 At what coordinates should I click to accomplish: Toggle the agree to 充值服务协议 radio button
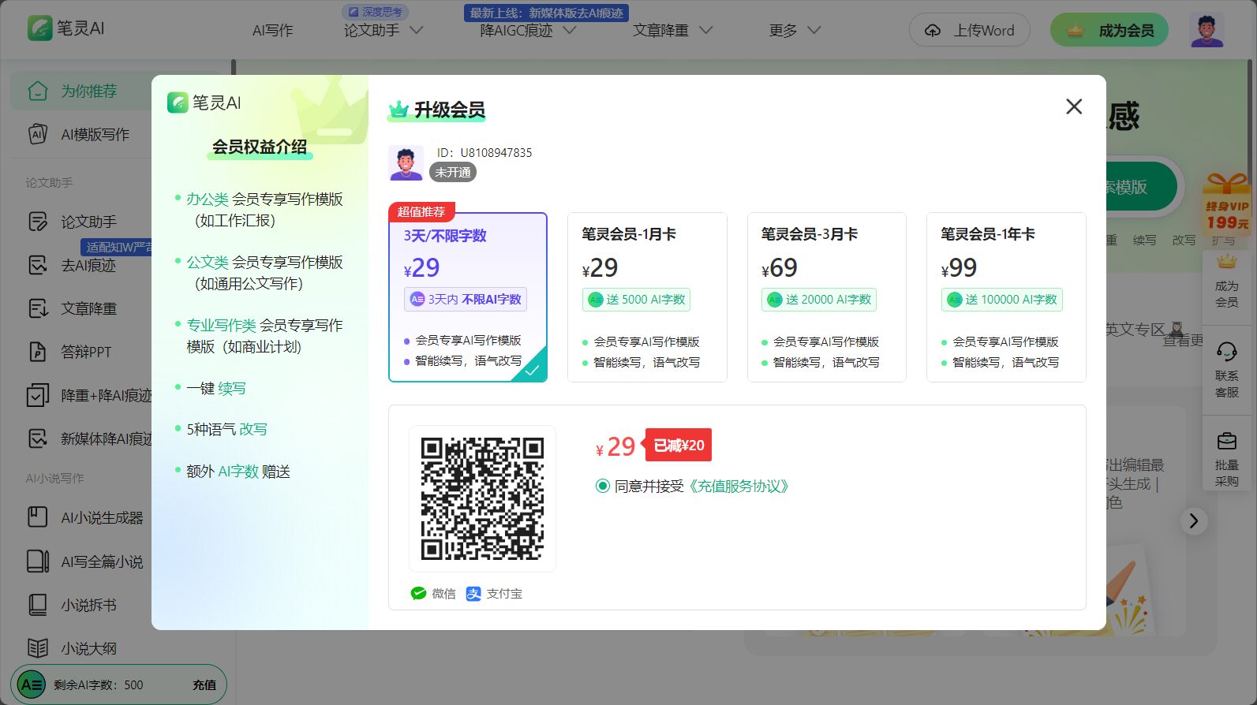[x=603, y=486]
